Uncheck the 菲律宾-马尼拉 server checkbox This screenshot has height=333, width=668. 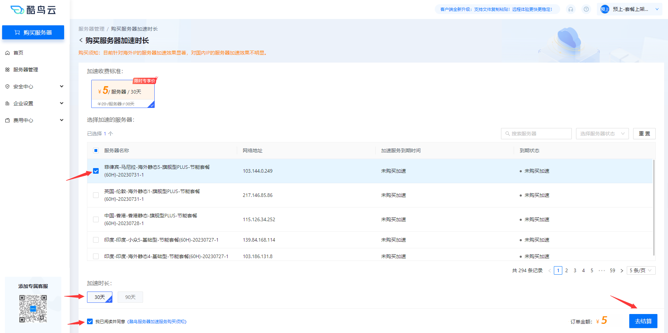[x=96, y=171]
